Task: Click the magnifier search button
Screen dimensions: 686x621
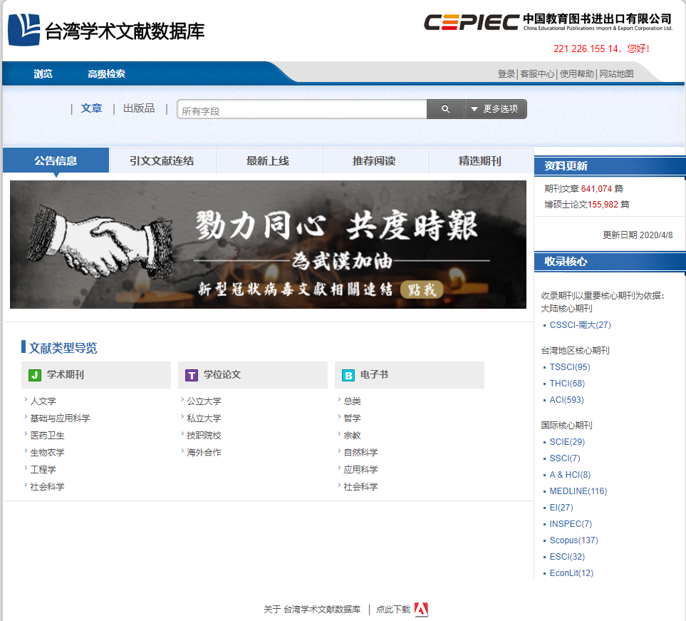Action: point(445,109)
